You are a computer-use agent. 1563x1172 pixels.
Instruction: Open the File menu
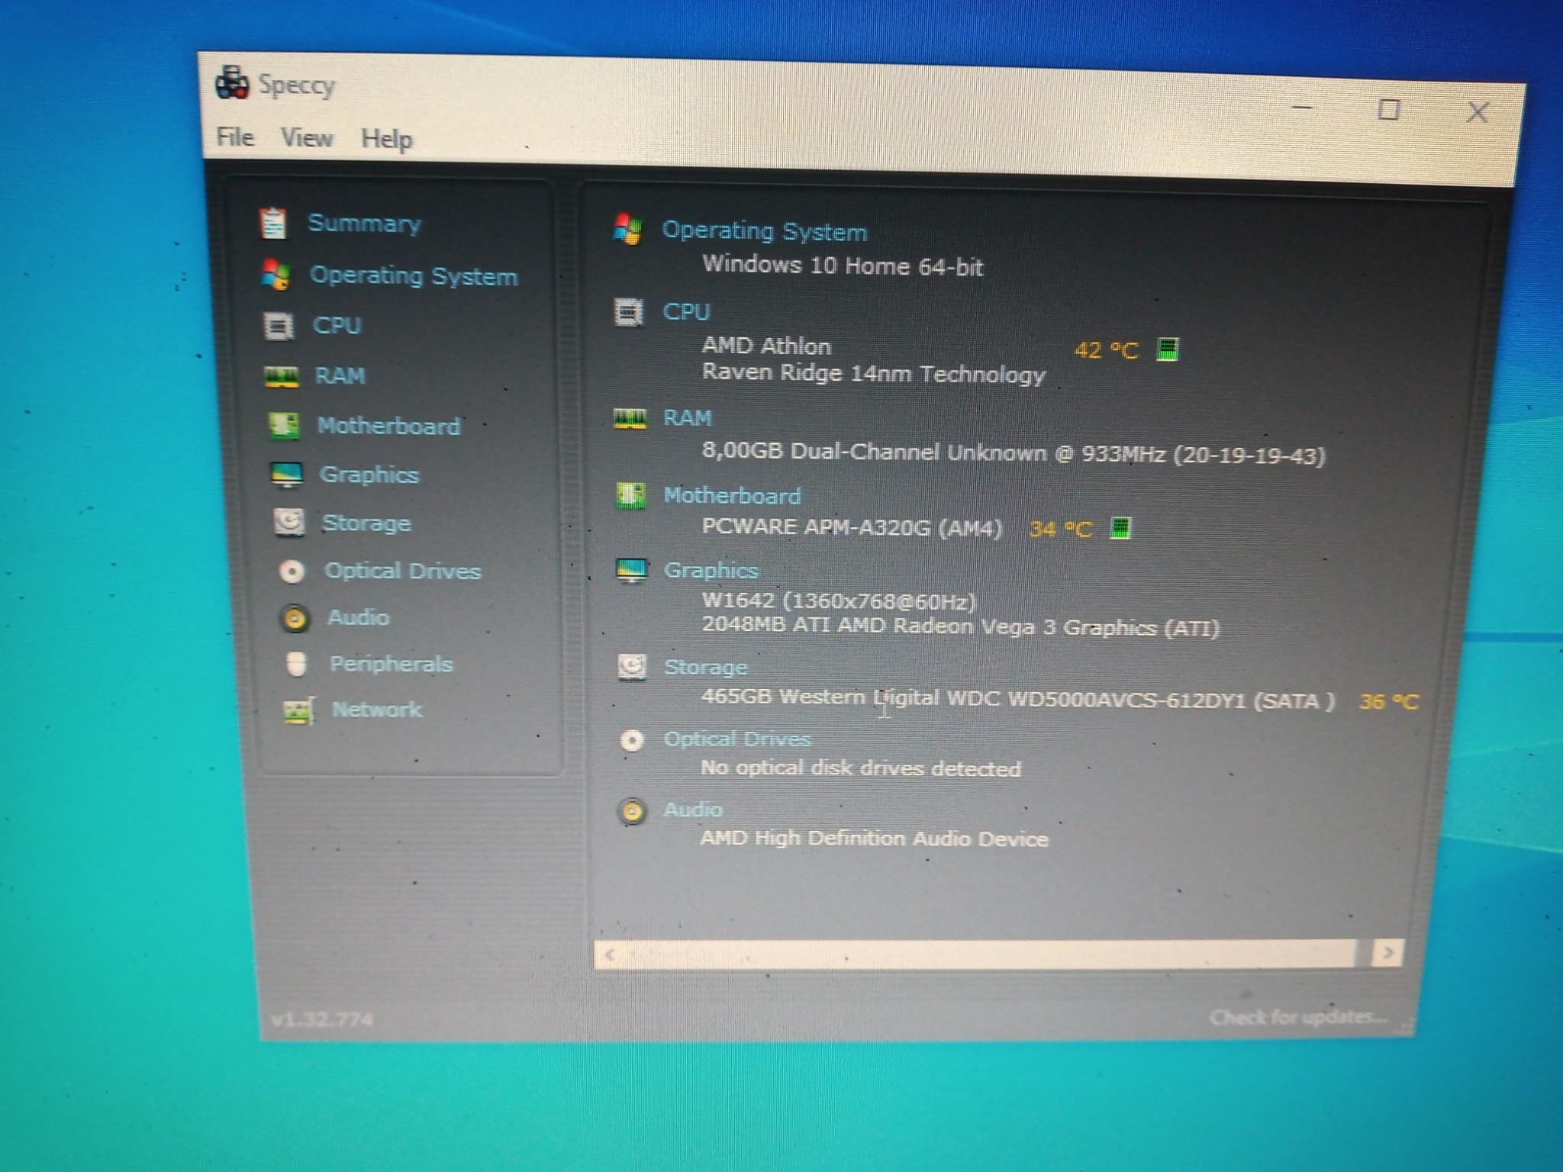pos(235,137)
